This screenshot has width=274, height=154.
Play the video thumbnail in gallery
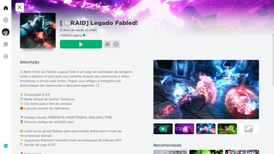tap(163, 129)
